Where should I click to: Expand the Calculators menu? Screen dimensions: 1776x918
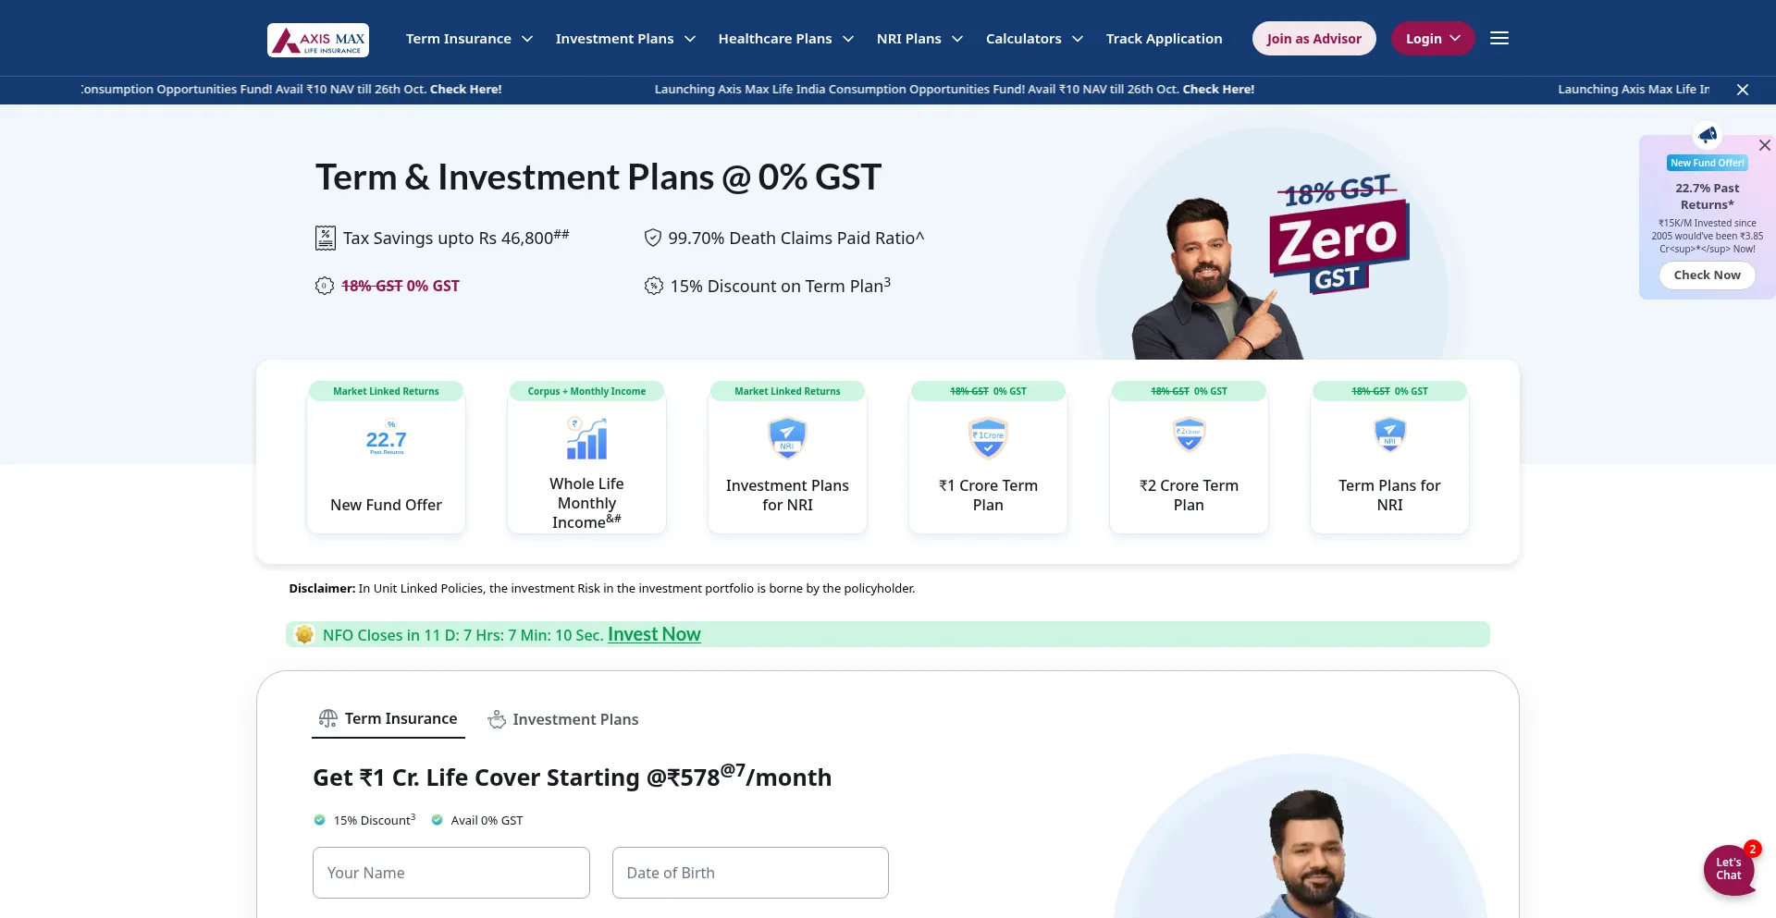[x=1034, y=39]
